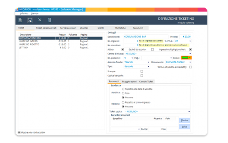
Task: Select the CONSUMAZIONE BAR row
Action: click(61, 38)
